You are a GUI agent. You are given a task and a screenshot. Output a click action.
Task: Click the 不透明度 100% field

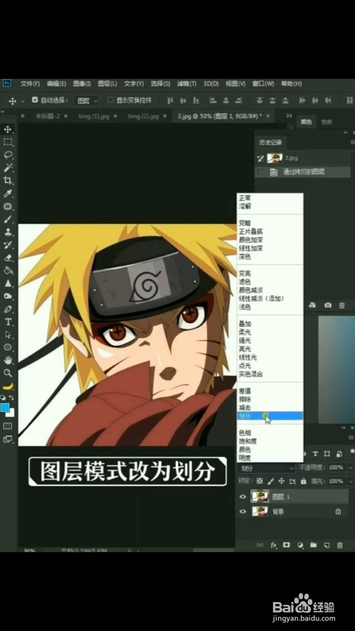coord(337,467)
